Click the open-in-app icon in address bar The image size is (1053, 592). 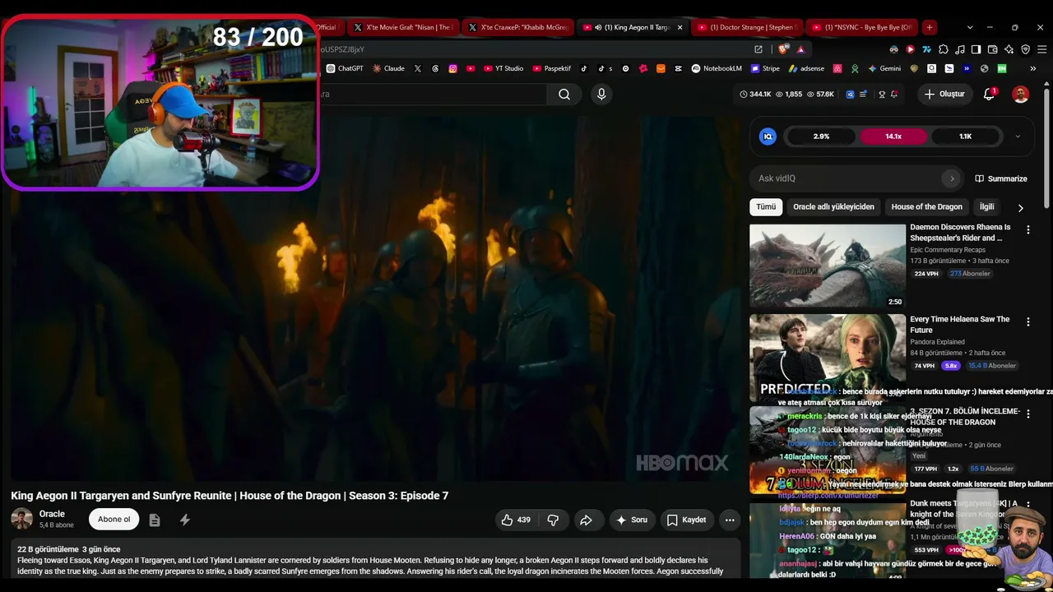click(x=758, y=49)
